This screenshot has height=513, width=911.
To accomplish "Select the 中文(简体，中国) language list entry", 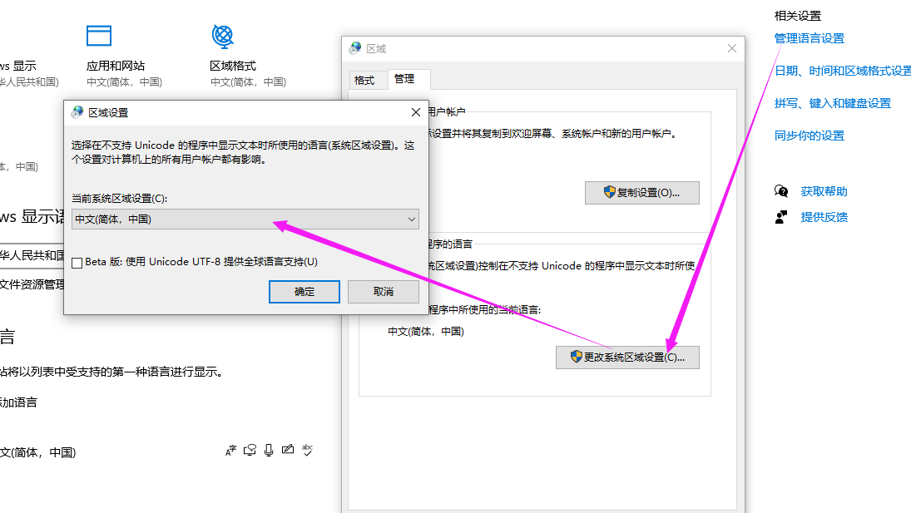I will (38, 452).
